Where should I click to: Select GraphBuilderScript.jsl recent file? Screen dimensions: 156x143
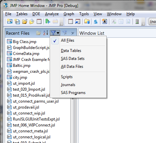[28, 48]
